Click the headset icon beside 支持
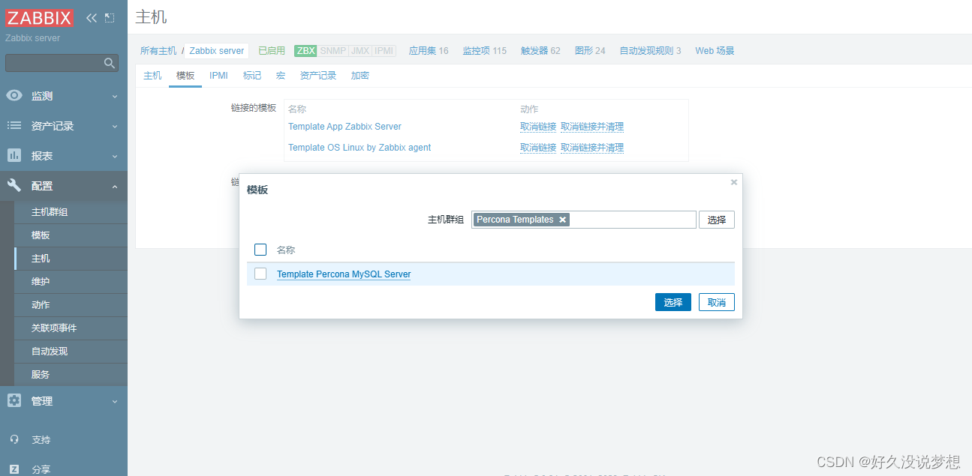The height and width of the screenshot is (476, 972). coord(14,439)
